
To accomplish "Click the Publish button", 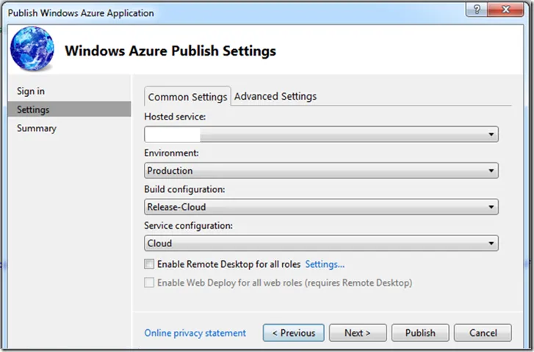I will tap(420, 333).
